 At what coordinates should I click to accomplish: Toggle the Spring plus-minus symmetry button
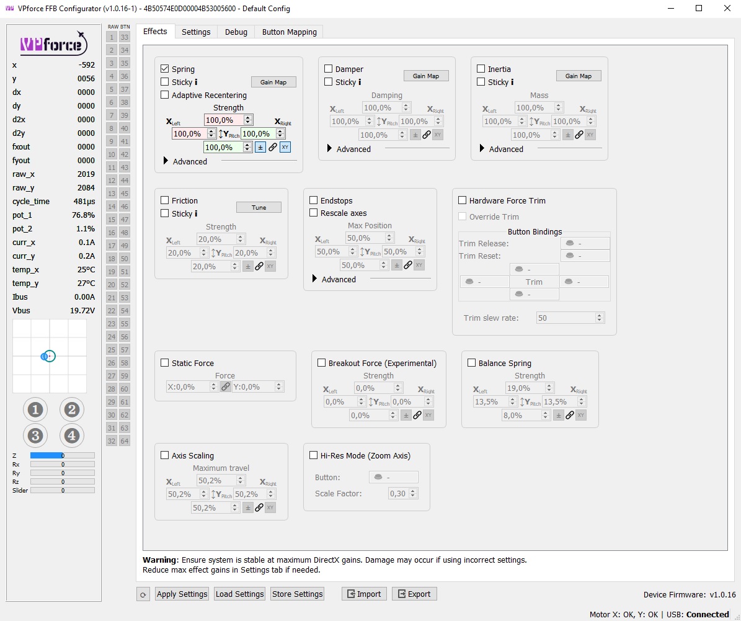[260, 147]
